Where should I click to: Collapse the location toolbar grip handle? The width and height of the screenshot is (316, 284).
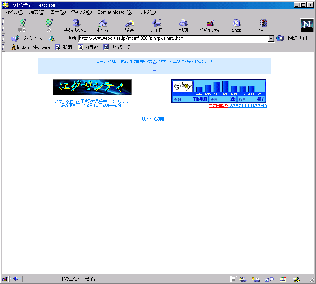pyautogui.click(x=3, y=38)
